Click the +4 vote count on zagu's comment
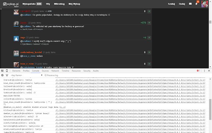This screenshot has width=212, height=133. pyautogui.click(x=145, y=38)
